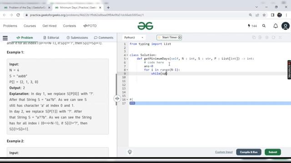Click the highlighted line 17 in editor
The height and width of the screenshot is (163, 291).
pos(210,103)
